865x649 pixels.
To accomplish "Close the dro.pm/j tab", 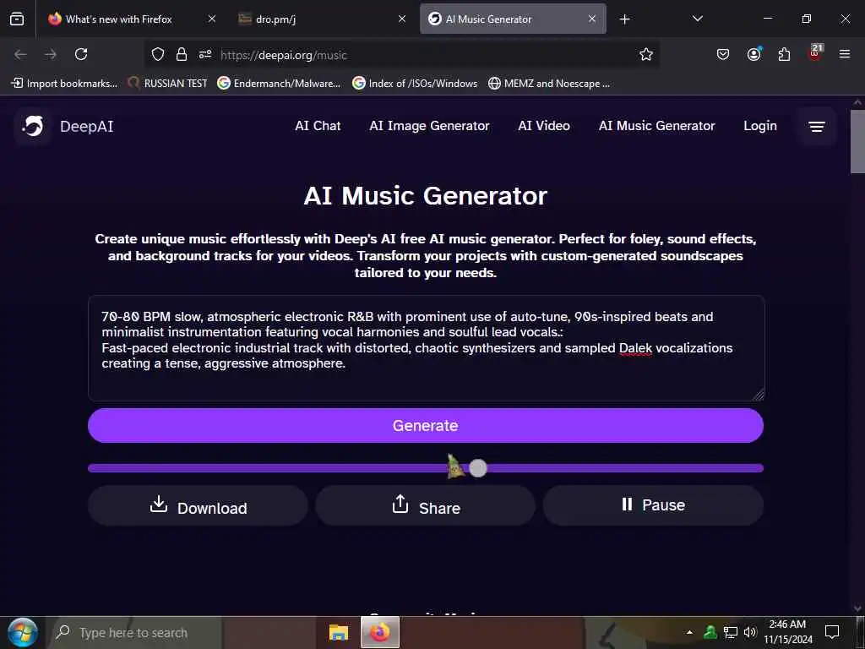I will (402, 19).
